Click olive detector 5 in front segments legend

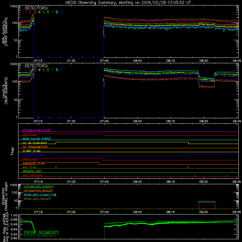(44, 12)
